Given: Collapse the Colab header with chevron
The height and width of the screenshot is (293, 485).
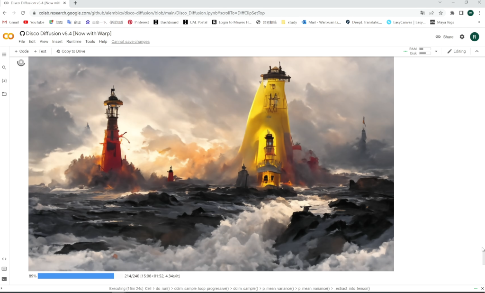Looking at the screenshot, I should tap(476, 51).
